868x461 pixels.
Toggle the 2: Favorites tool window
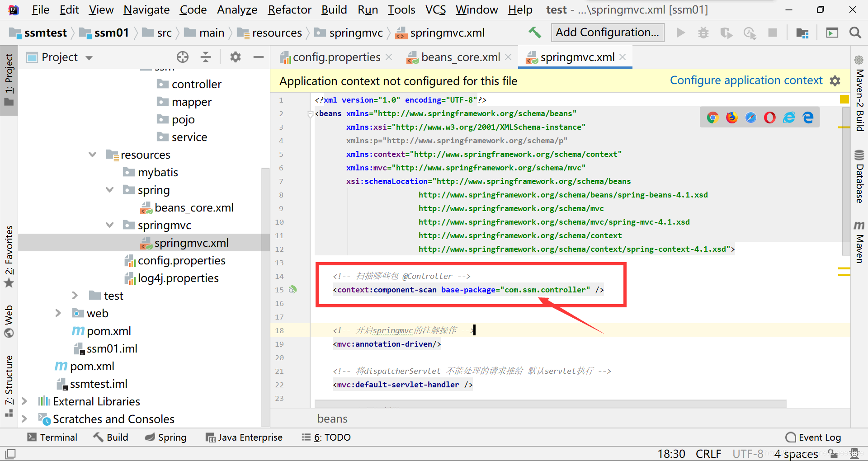pos(9,257)
